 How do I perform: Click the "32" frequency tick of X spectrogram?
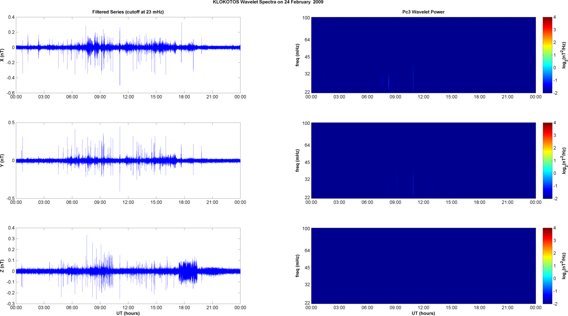click(x=307, y=74)
